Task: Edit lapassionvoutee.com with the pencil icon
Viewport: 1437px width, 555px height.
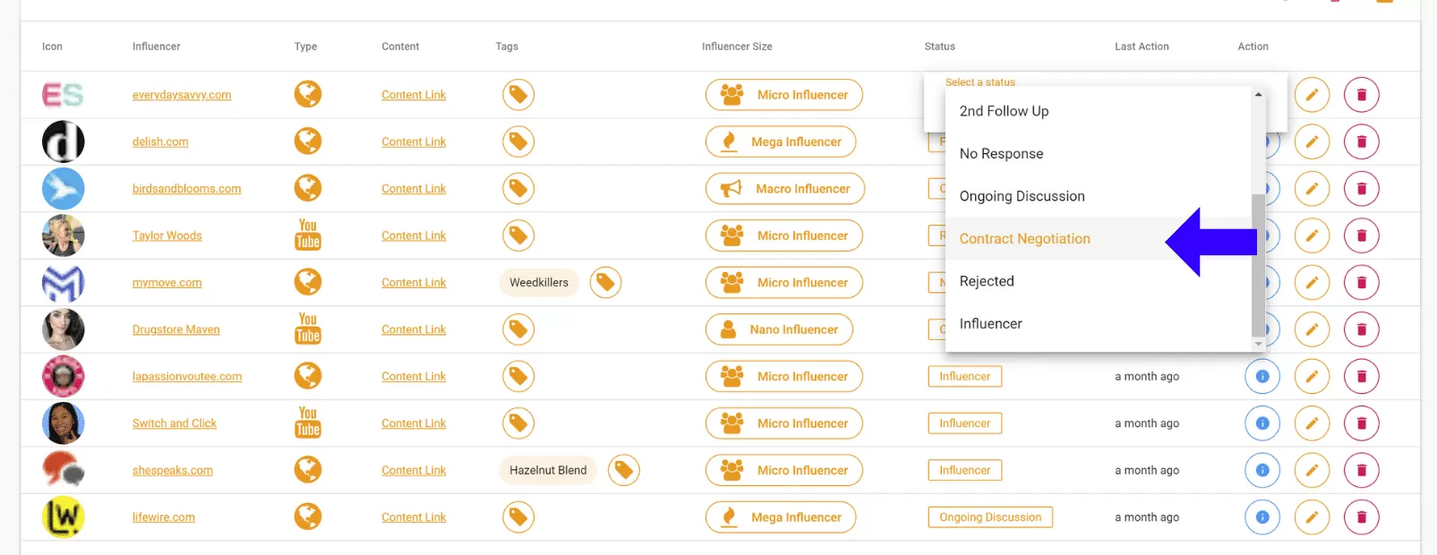Action: tap(1312, 377)
